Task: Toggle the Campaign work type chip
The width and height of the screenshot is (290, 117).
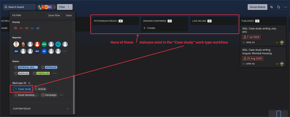Action: coord(49,95)
